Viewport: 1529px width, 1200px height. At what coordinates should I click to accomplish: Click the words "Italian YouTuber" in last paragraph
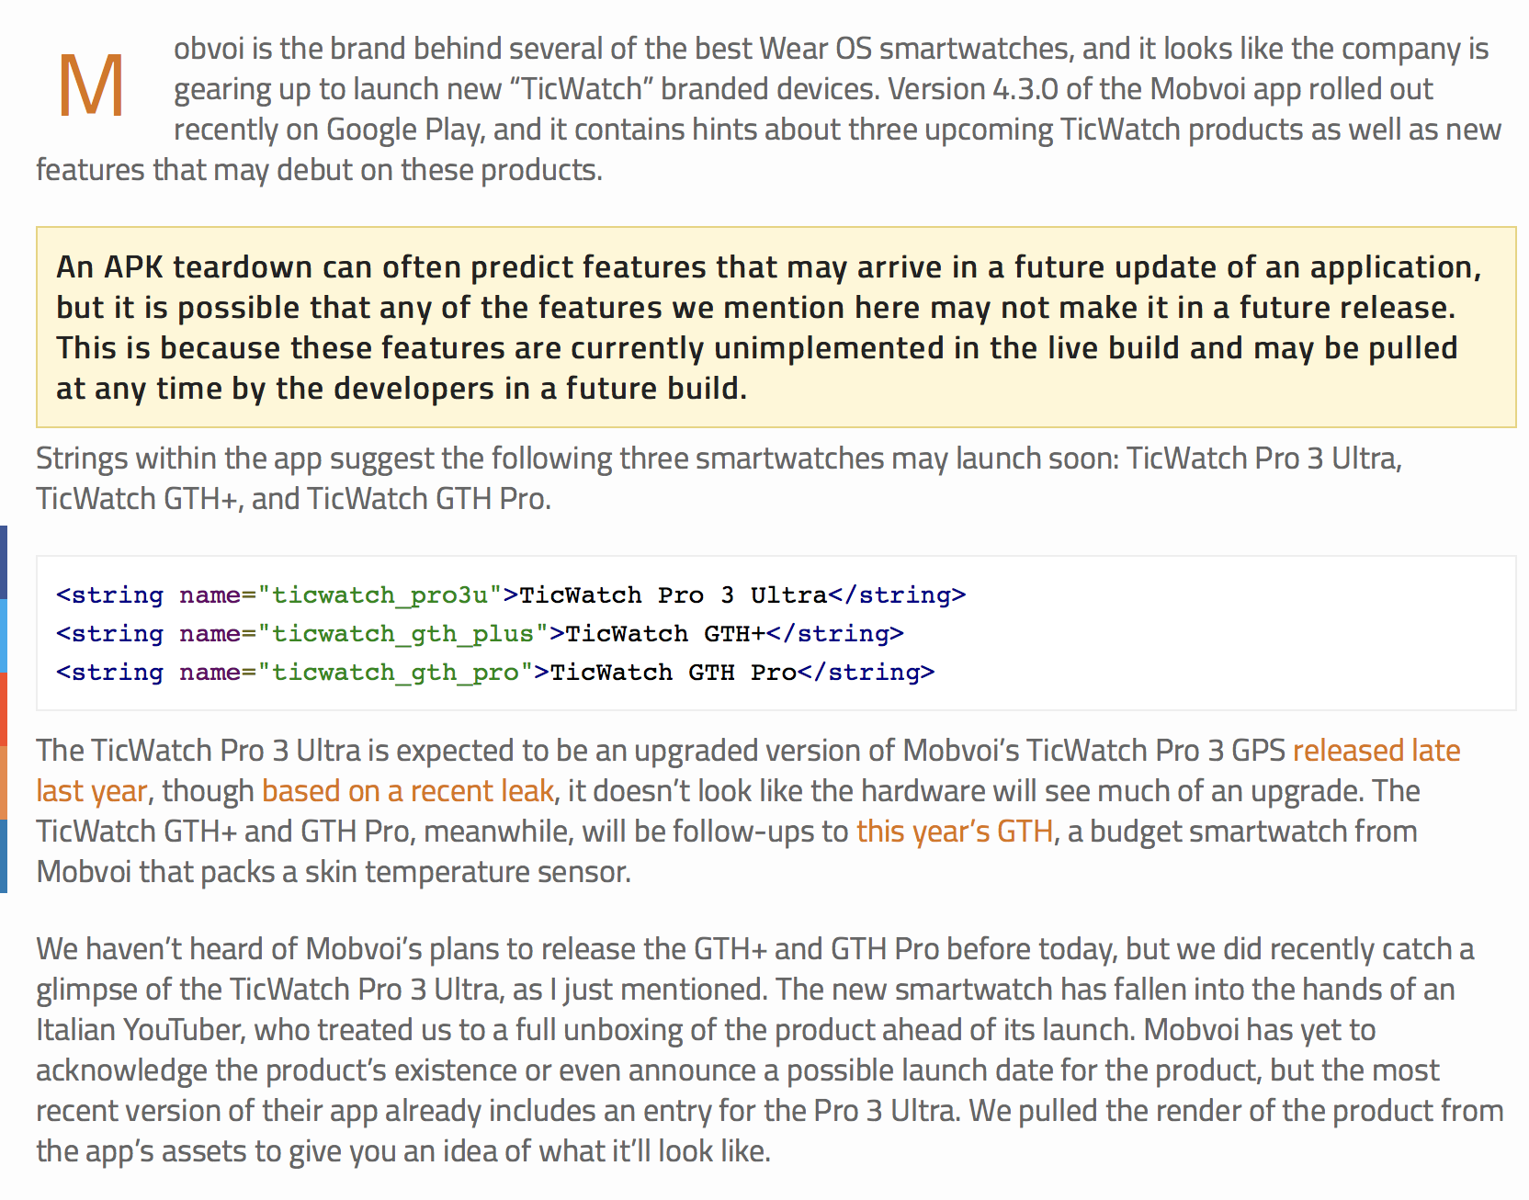(141, 1030)
